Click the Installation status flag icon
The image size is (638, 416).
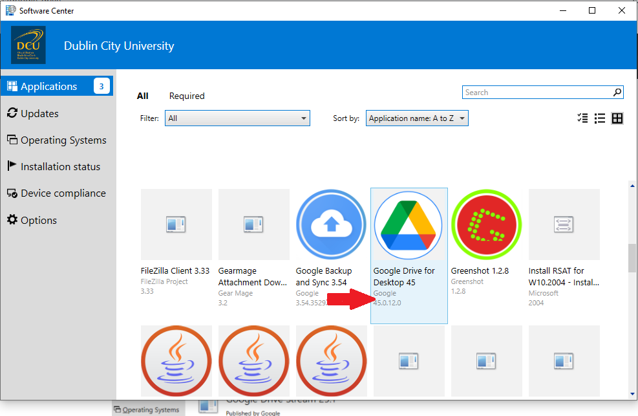[x=12, y=166]
